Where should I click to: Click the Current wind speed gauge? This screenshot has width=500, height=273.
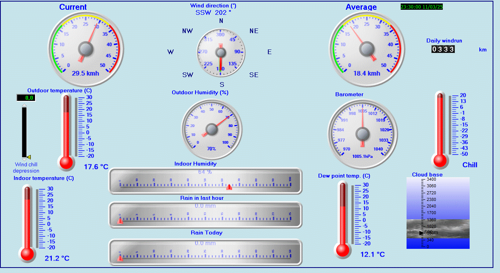click(x=85, y=49)
